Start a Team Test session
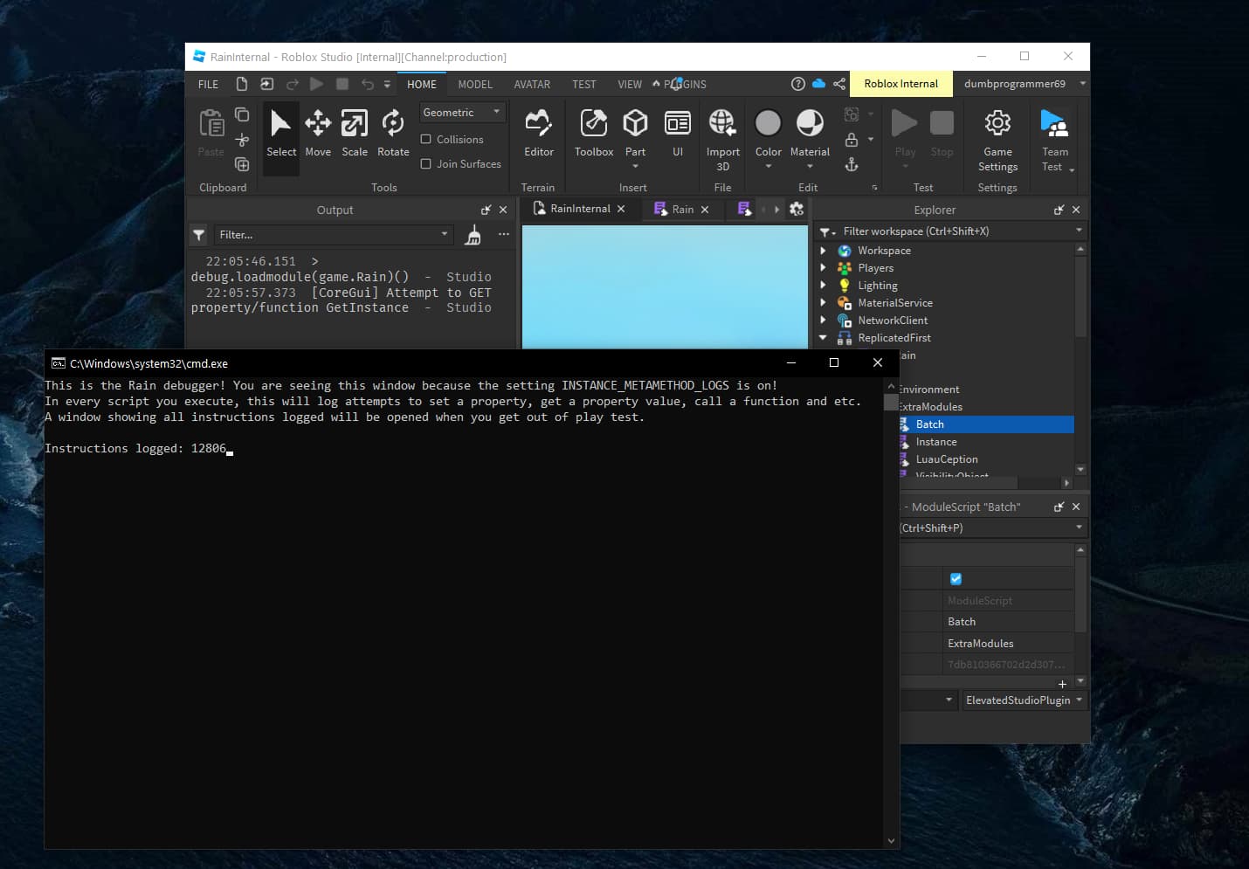The height and width of the screenshot is (869, 1249). [1055, 135]
